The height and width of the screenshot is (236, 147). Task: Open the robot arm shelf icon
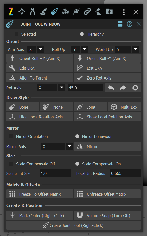[98, 12]
